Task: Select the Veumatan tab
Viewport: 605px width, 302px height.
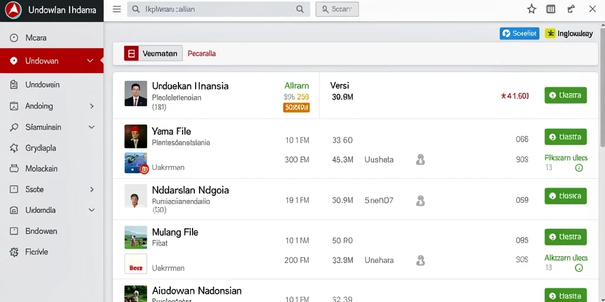Action: click(160, 54)
